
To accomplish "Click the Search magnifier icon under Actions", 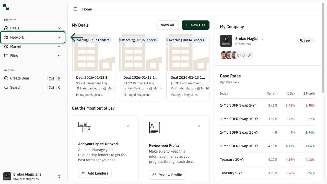I will [x=6, y=87].
